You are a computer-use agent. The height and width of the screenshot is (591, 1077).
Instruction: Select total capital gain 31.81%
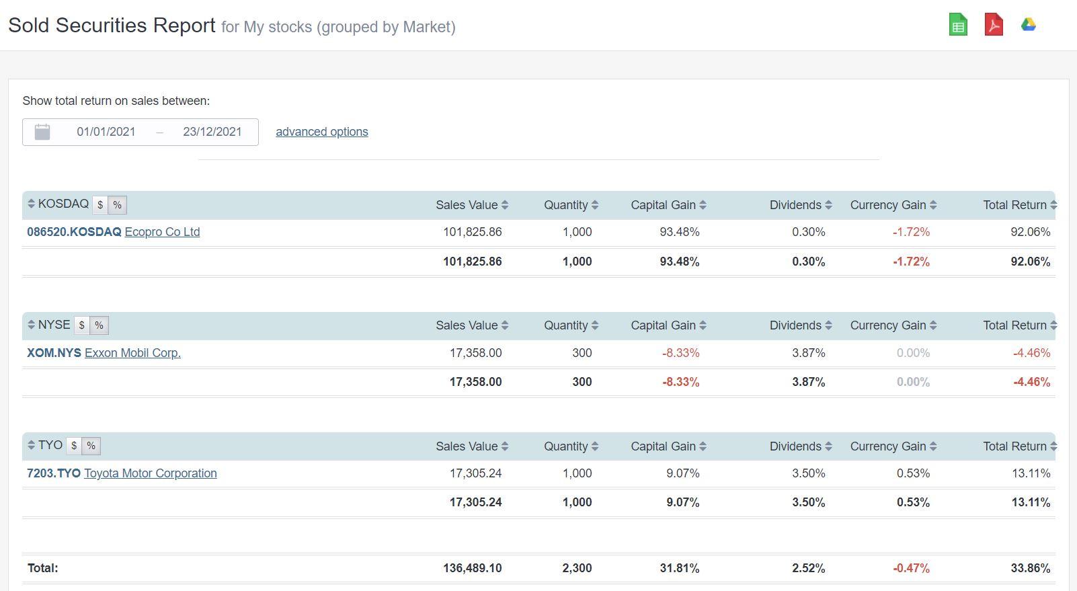coord(680,568)
